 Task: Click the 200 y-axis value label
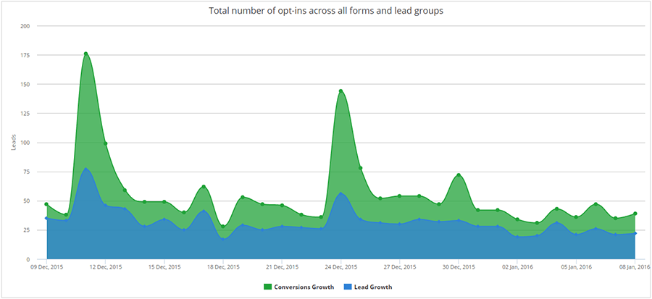[24, 26]
